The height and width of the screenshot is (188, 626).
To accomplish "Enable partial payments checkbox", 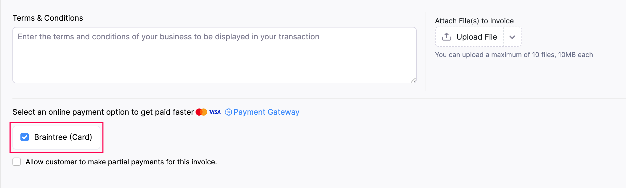I will pos(17,162).
